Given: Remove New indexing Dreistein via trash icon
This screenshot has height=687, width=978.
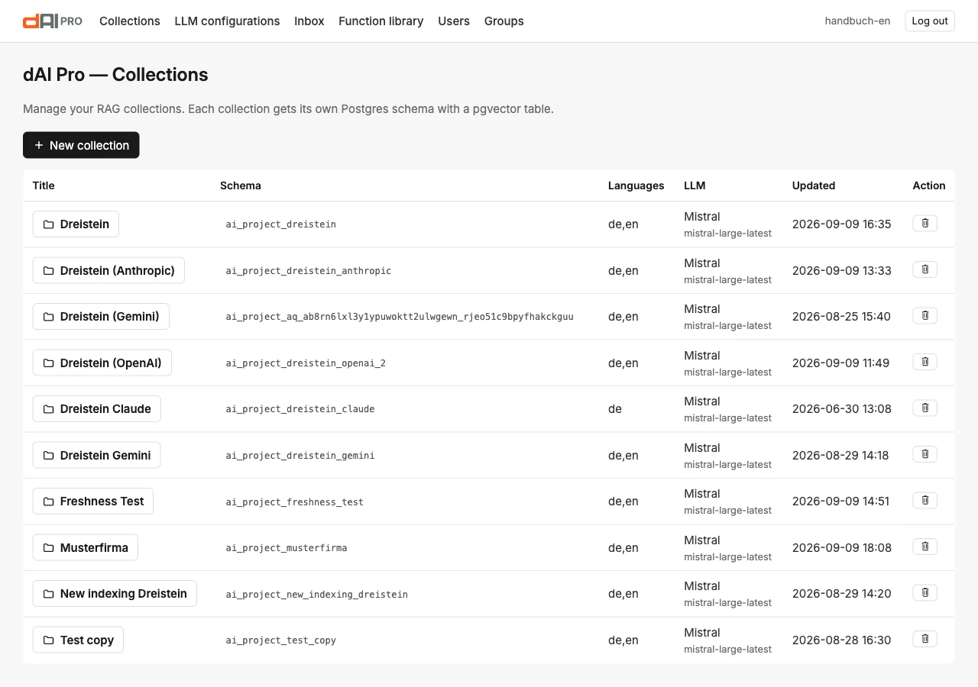Looking at the screenshot, I should point(925,592).
